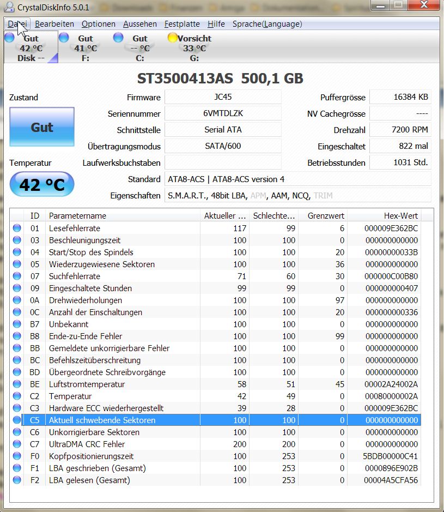Click the Drehzahl value 7200 RPM
Image resolution: width=444 pixels, height=512 pixels.
(x=400, y=130)
